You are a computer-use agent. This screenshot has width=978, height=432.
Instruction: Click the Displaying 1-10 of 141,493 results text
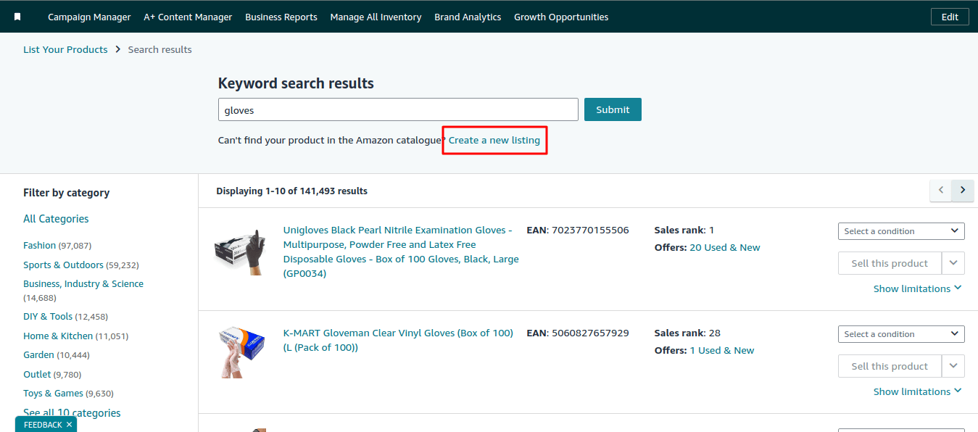tap(291, 191)
